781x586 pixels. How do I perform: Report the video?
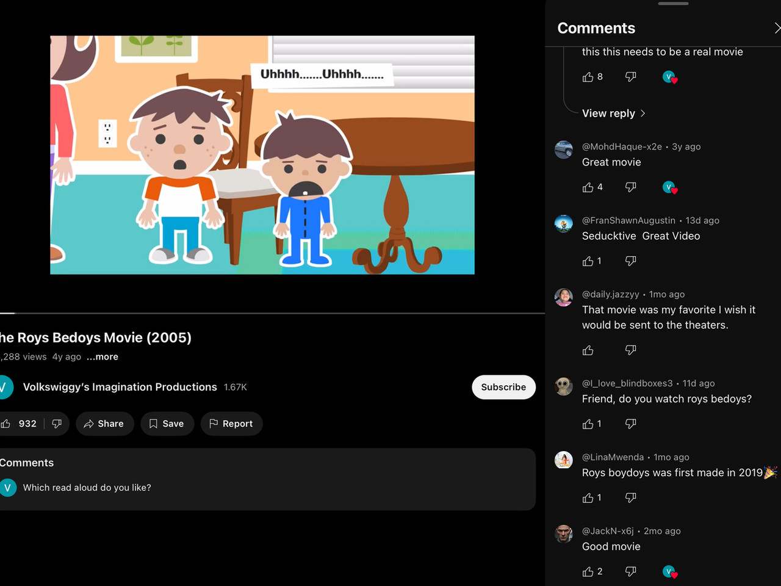[x=231, y=424]
